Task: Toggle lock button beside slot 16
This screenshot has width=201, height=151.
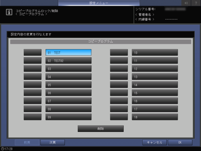Action: [119, 101]
